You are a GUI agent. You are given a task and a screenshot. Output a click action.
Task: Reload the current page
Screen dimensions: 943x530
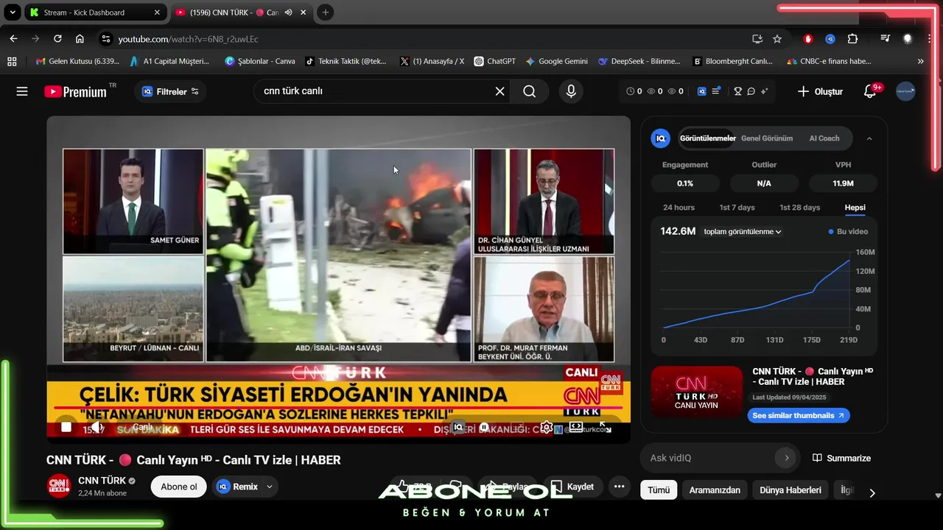57,39
